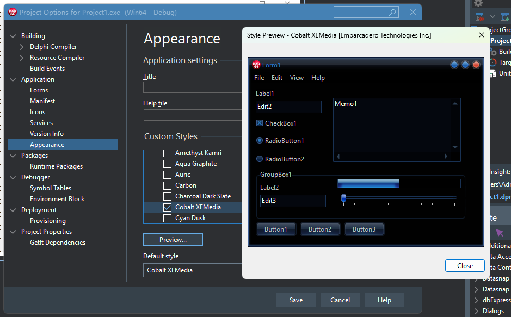The height and width of the screenshot is (317, 511).
Task: Click the Title input field
Action: (193, 88)
